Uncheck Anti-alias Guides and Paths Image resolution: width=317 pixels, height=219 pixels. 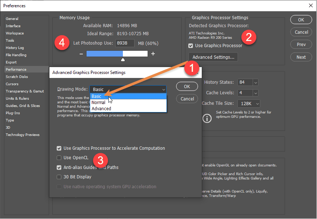pos(59,168)
